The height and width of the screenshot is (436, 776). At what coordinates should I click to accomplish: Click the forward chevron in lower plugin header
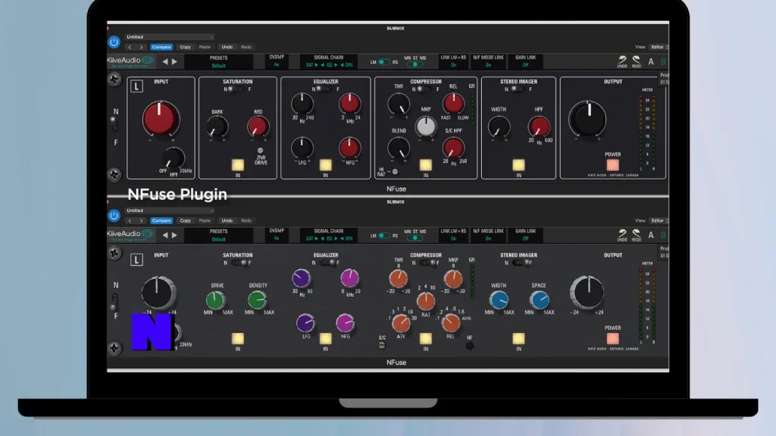(141, 220)
